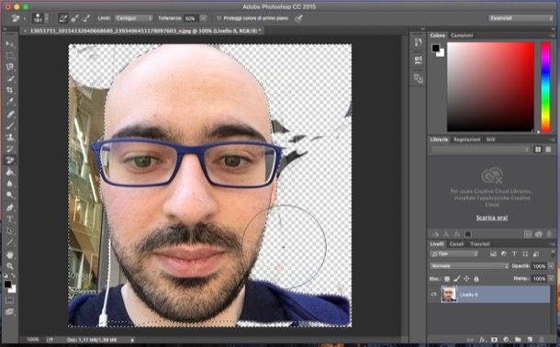Screen dimensions: 560x347
Task: Select the Rectangular Marquee tool
Action: (10, 56)
